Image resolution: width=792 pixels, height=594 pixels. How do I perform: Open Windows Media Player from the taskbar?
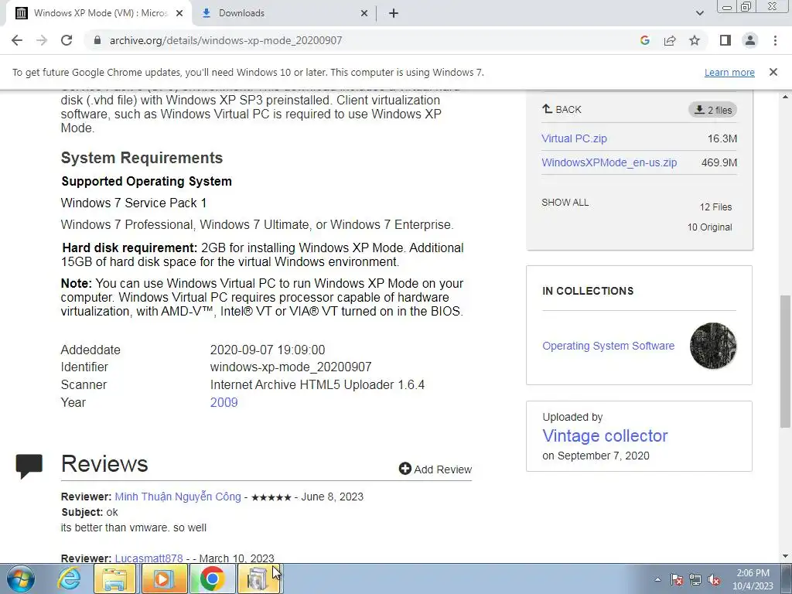(x=164, y=579)
